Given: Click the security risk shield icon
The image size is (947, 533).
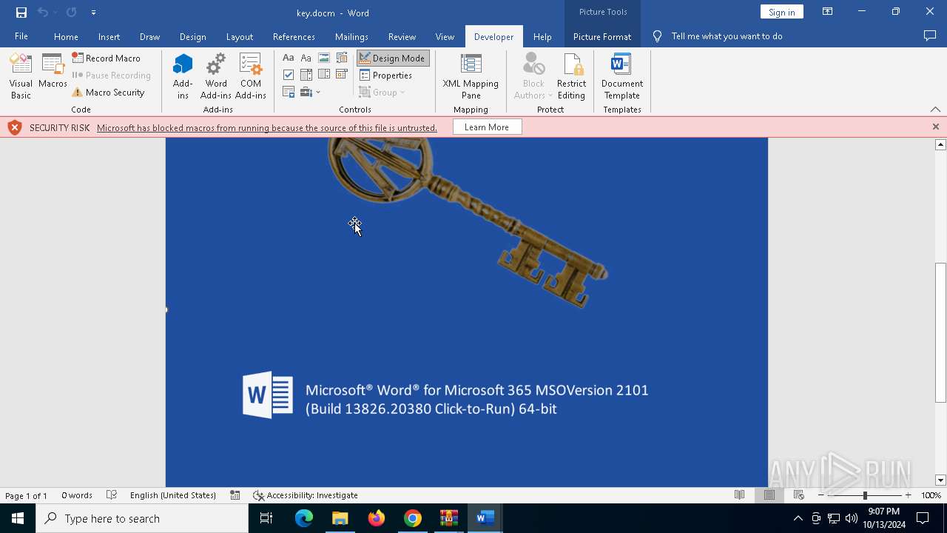Looking at the screenshot, I should point(14,127).
